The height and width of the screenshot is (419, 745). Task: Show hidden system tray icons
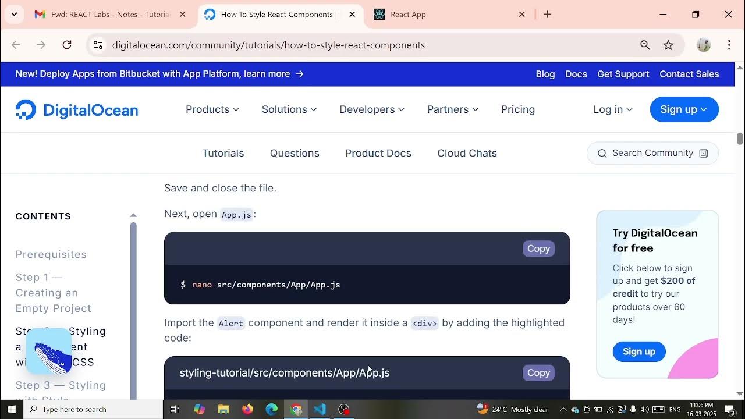pos(563,409)
